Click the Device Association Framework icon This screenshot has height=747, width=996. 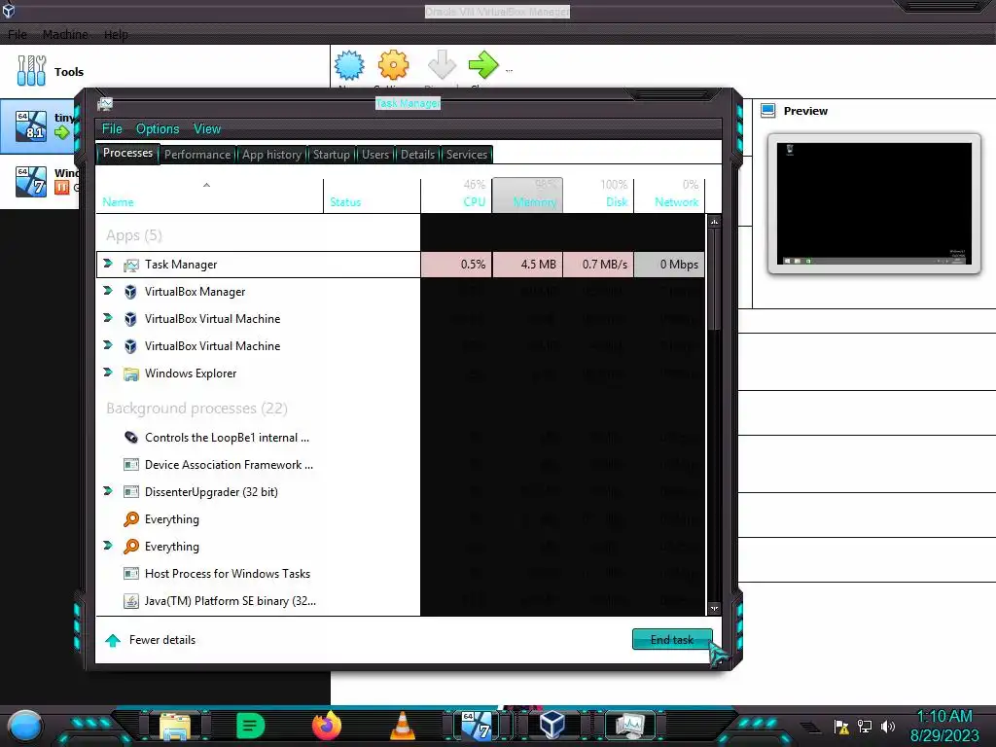[x=131, y=465]
